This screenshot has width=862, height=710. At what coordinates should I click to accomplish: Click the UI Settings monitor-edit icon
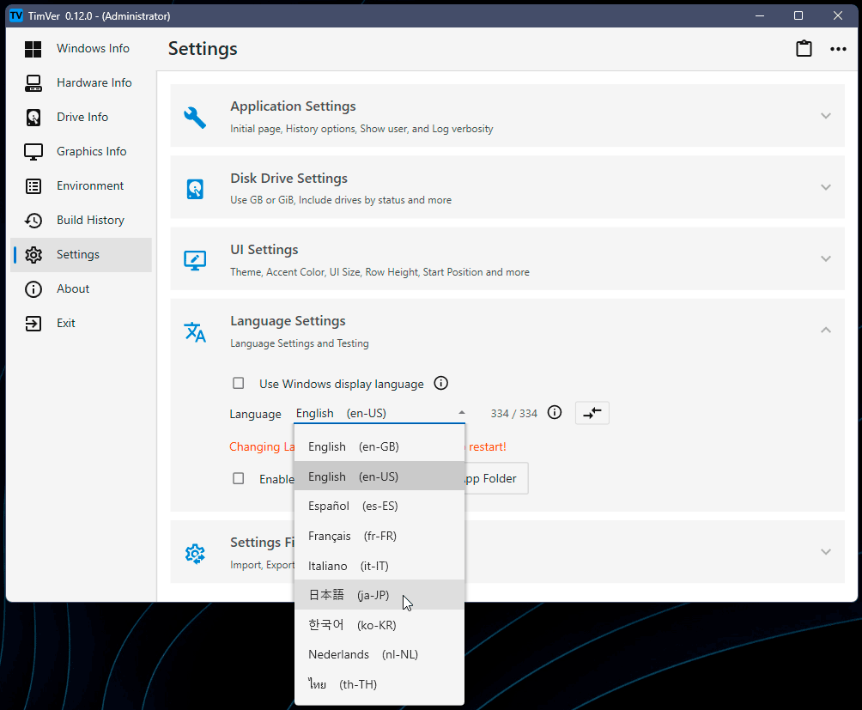[195, 260]
